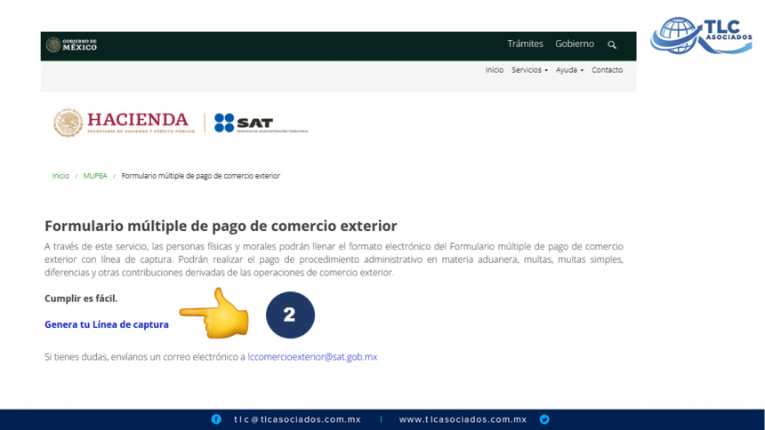Click Genera tu Línea de captura link
Image resolution: width=765 pixels, height=430 pixels.
[x=107, y=324]
